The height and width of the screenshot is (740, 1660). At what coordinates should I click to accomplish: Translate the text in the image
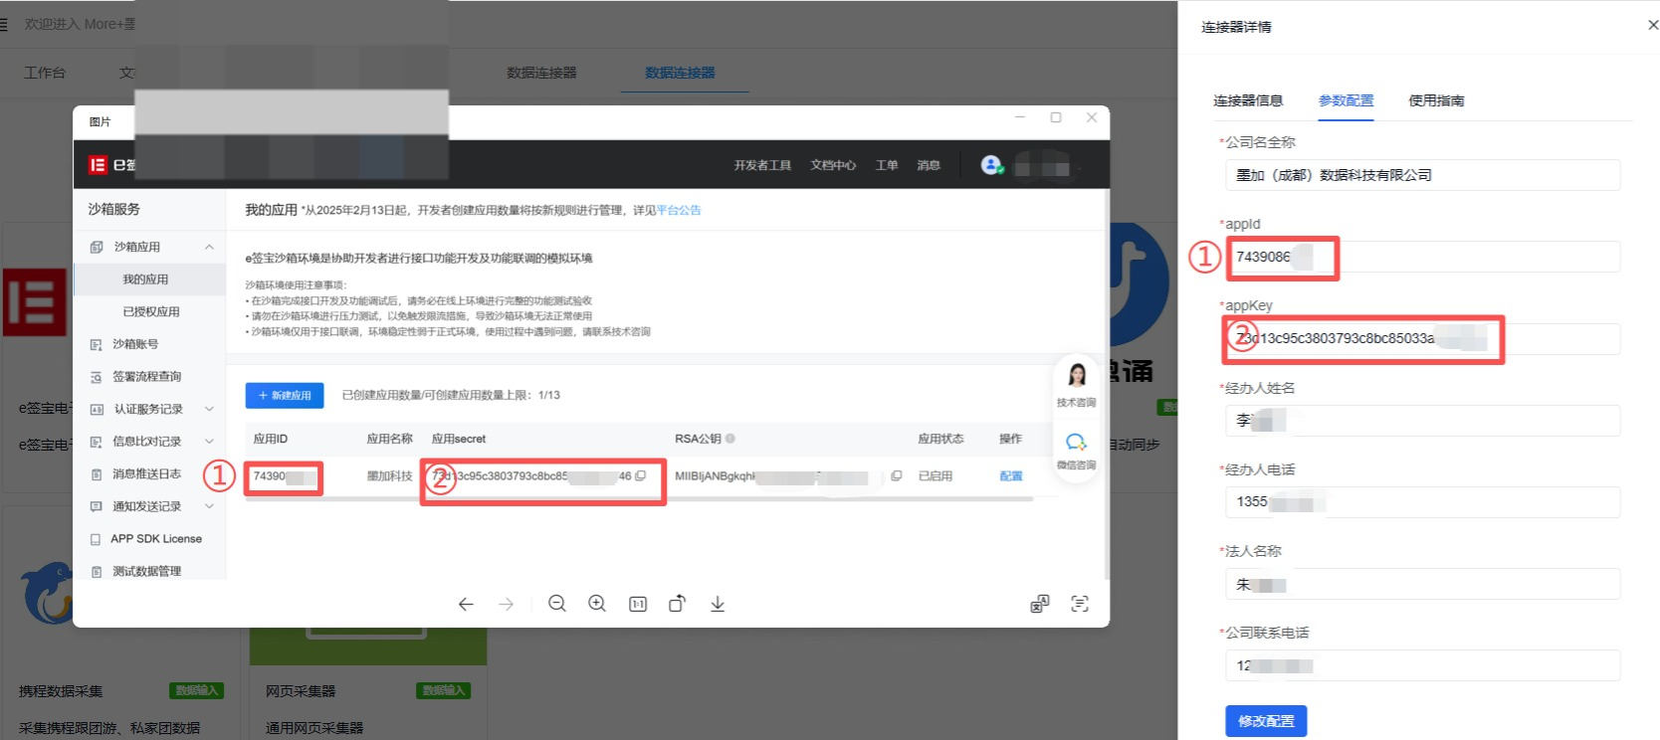(x=1039, y=604)
